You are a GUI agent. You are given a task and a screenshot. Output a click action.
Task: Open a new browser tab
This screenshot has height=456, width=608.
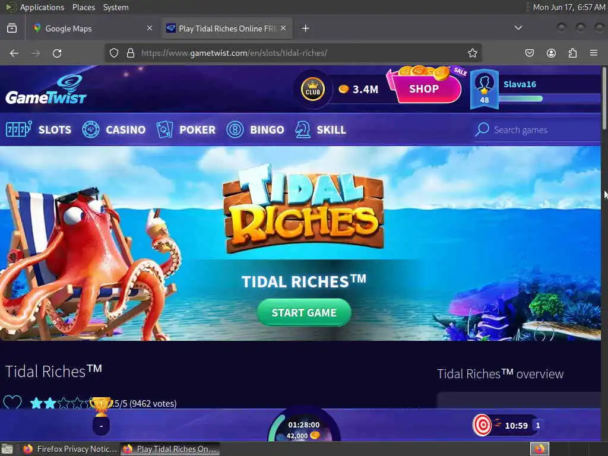306,28
